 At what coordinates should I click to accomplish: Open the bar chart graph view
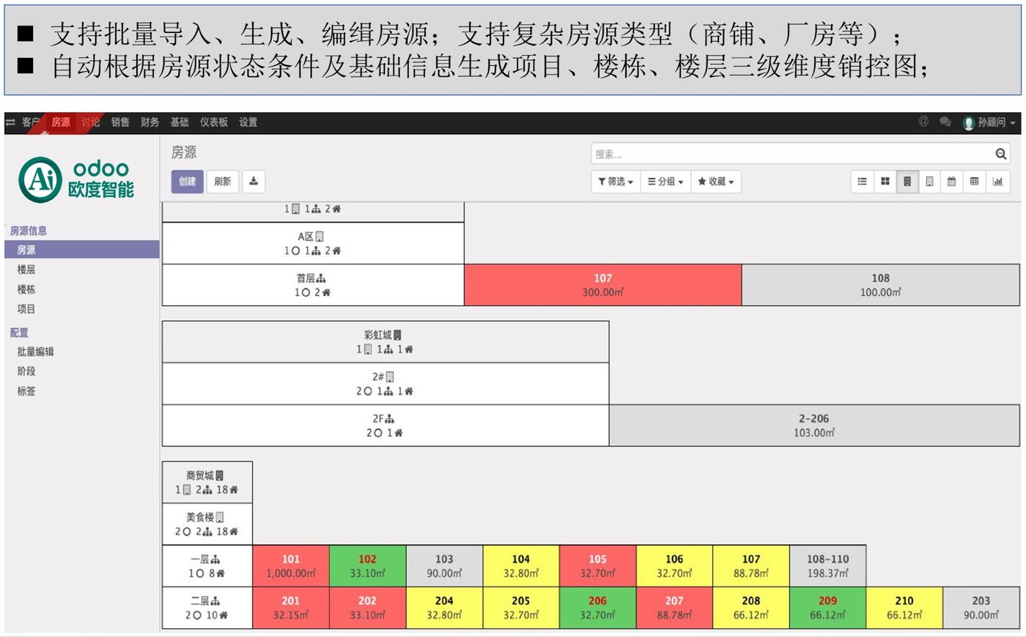pyautogui.click(x=997, y=182)
